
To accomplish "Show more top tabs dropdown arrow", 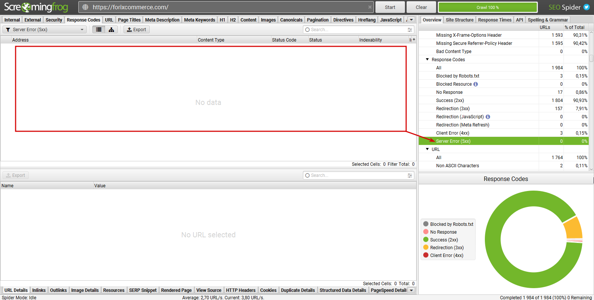I will [411, 20].
